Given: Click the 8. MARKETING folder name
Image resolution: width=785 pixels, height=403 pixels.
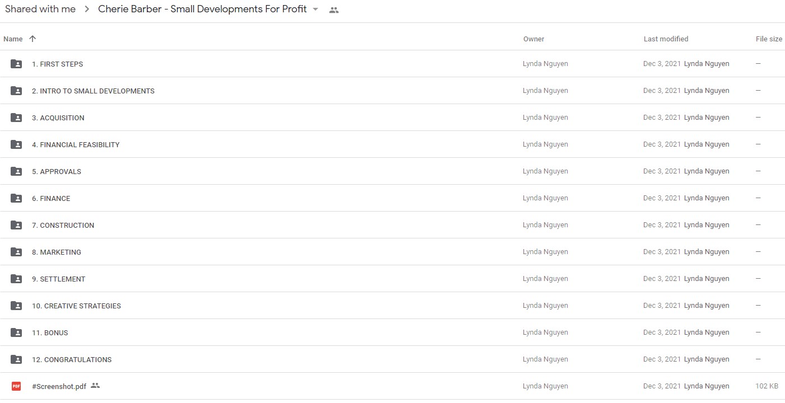Looking at the screenshot, I should click(x=57, y=252).
